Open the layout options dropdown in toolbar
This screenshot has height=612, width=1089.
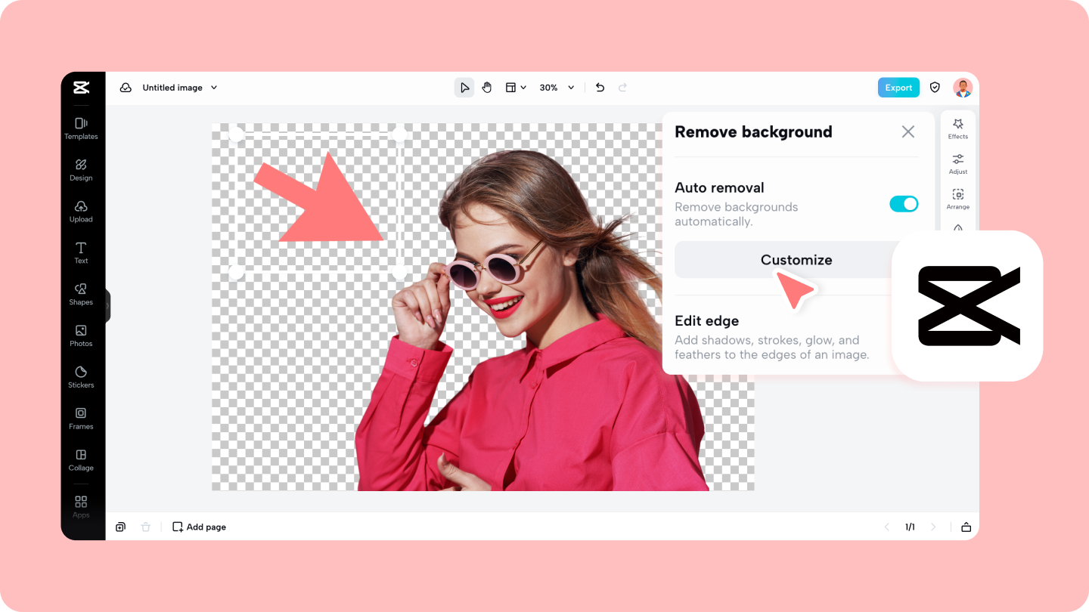[x=515, y=87]
